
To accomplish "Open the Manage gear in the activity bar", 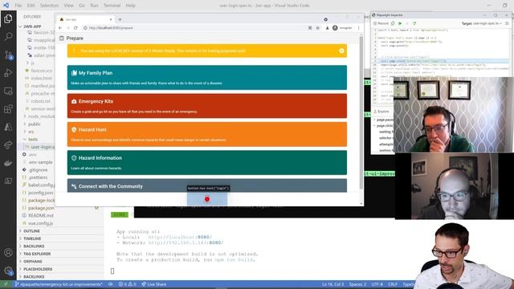I will [x=8, y=271].
